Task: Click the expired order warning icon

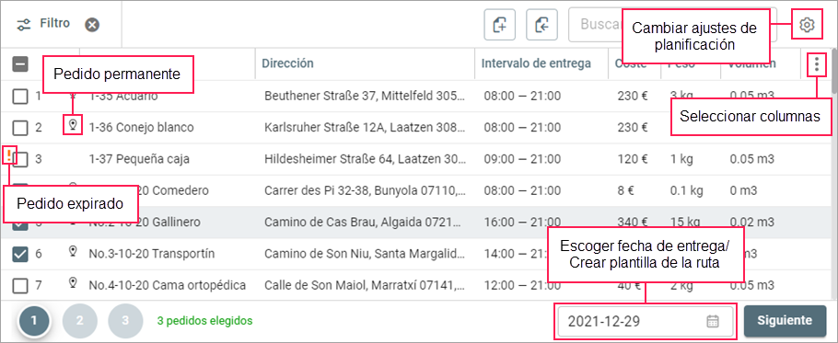Action: pyautogui.click(x=9, y=155)
